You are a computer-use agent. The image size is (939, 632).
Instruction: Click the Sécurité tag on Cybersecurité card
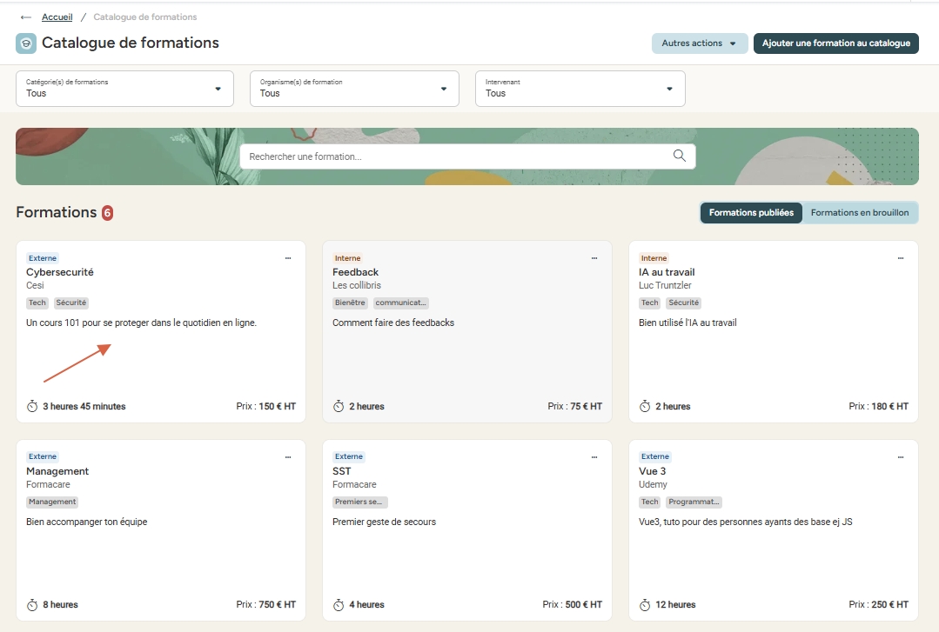pyautogui.click(x=72, y=303)
